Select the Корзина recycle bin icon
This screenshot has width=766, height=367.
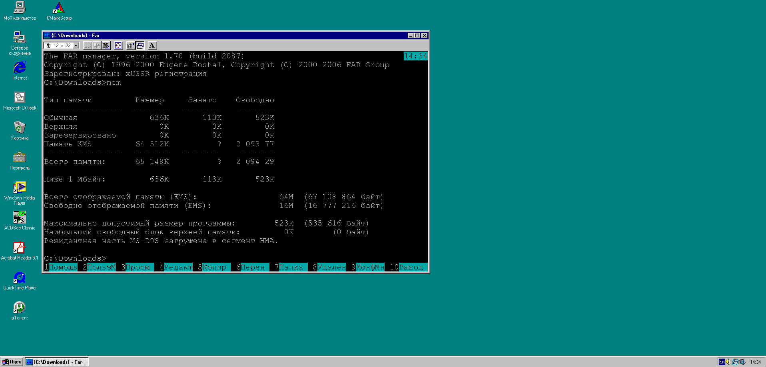click(x=20, y=128)
